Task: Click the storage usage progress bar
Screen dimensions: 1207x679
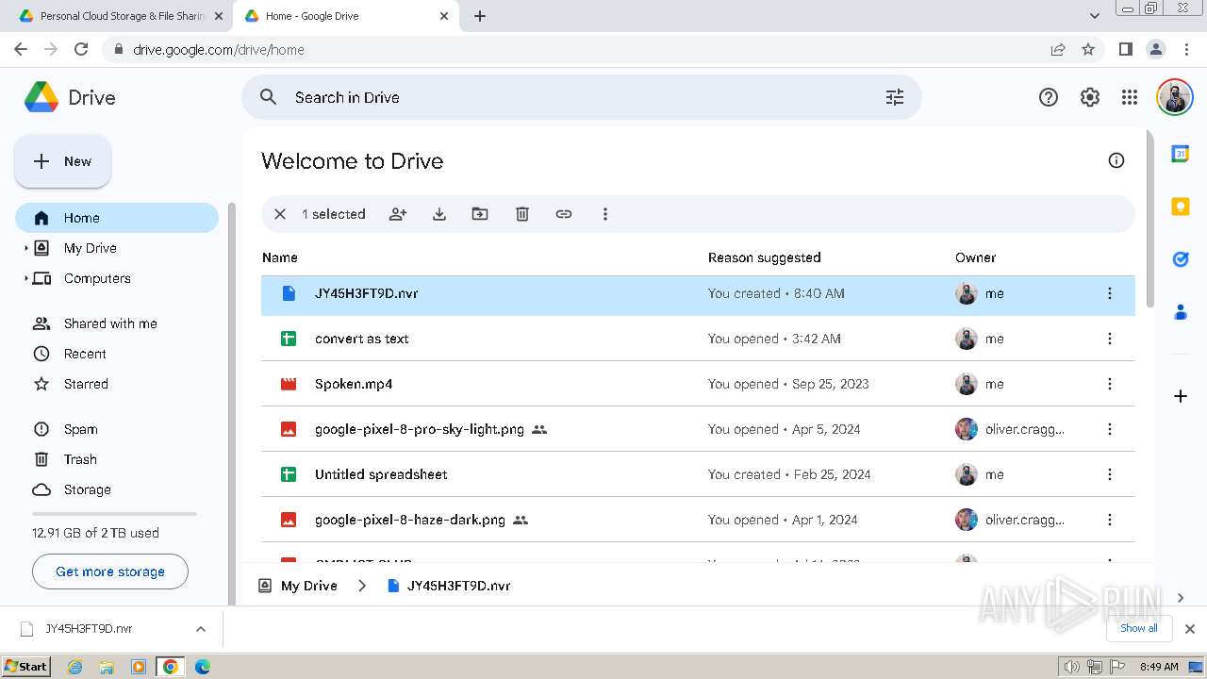Action: pyautogui.click(x=114, y=514)
